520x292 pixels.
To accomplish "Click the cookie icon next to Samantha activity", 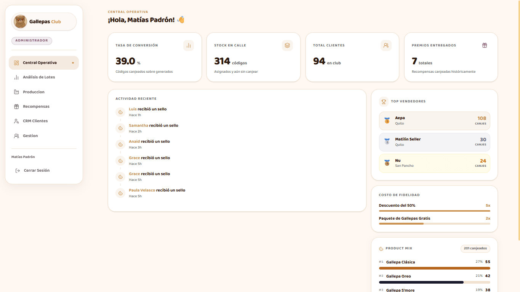I will coord(120,128).
